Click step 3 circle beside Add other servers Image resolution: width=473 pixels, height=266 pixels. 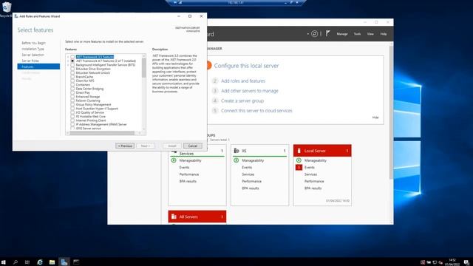215,91
